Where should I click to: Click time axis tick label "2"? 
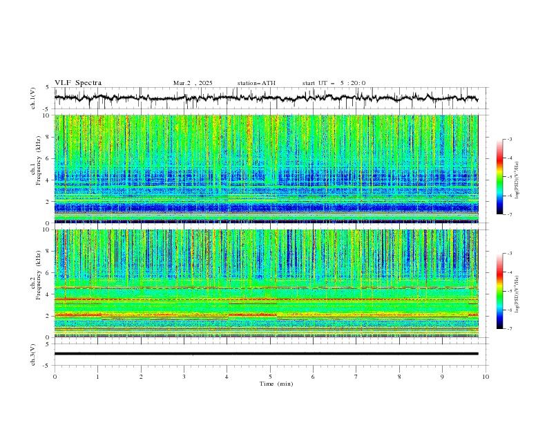coord(141,377)
